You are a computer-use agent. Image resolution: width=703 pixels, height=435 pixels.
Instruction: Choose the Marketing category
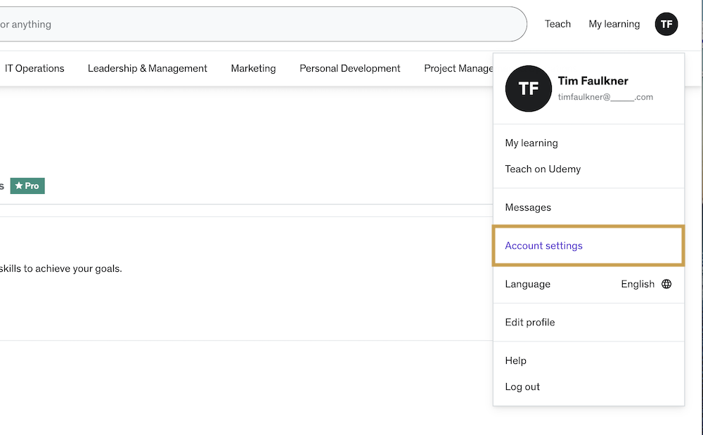[x=253, y=68]
